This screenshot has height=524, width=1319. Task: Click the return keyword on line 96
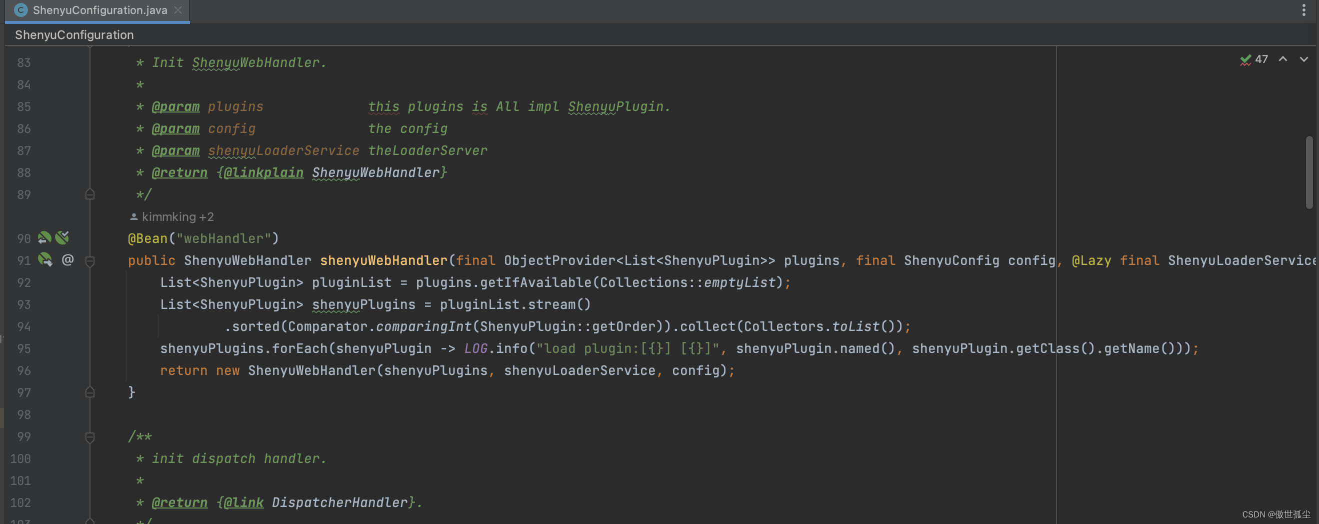(184, 371)
